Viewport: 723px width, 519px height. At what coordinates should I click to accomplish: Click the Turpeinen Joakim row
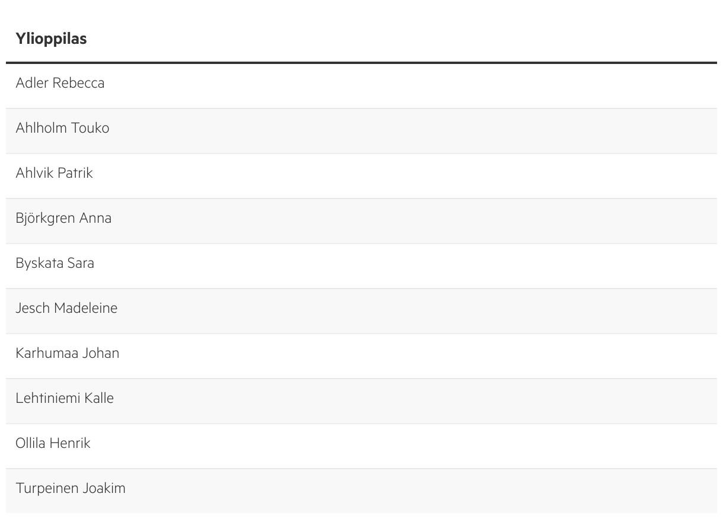point(71,488)
